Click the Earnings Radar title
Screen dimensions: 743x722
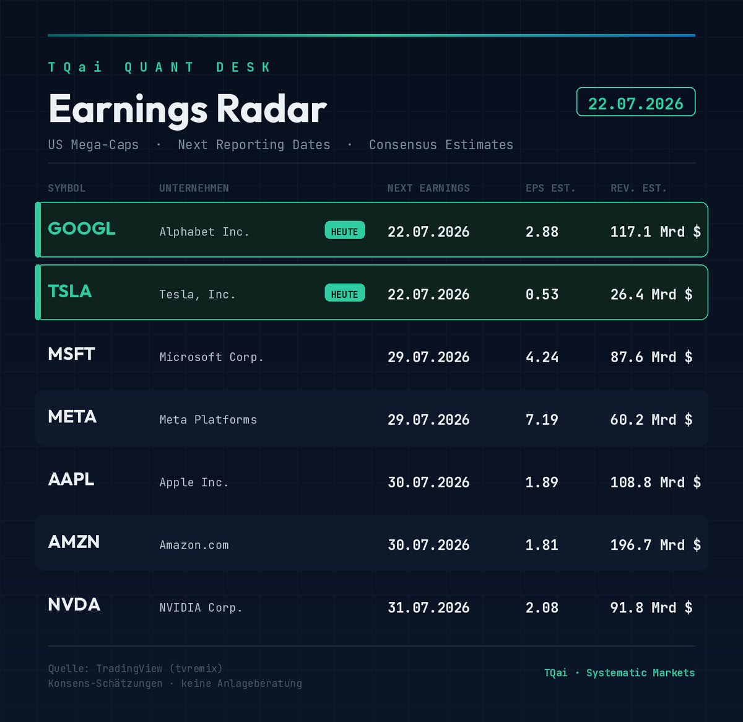click(188, 110)
